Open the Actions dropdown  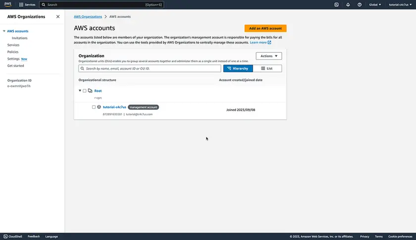pos(269,56)
